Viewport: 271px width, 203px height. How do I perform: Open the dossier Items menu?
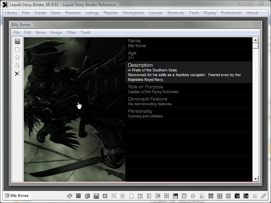point(41,32)
